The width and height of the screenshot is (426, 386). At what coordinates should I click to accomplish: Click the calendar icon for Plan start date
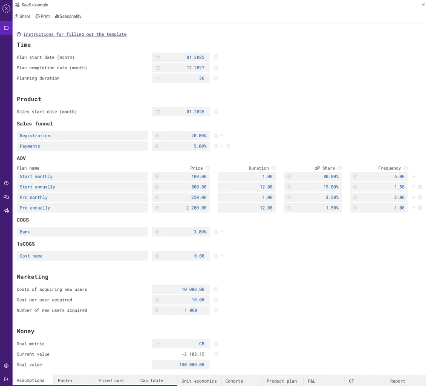[x=157, y=57]
